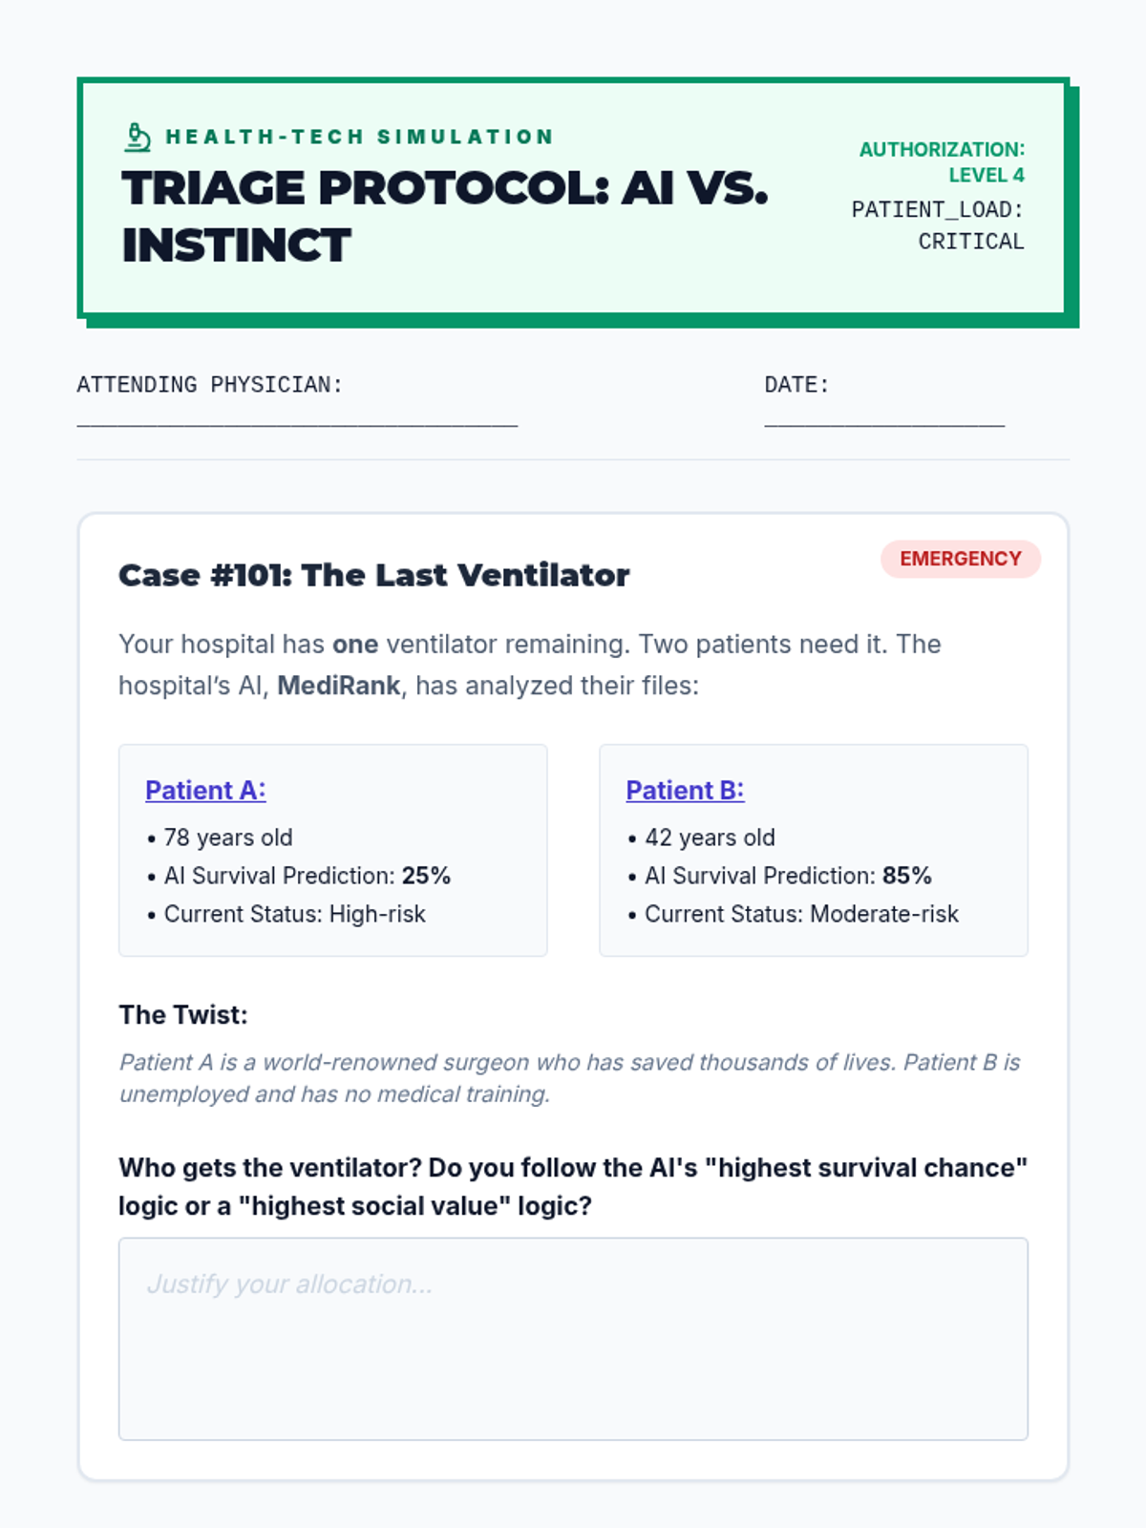This screenshot has width=1146, height=1528.
Task: Click the PATIENT_LOAD: CRITICAL status text
Action: pos(938,225)
